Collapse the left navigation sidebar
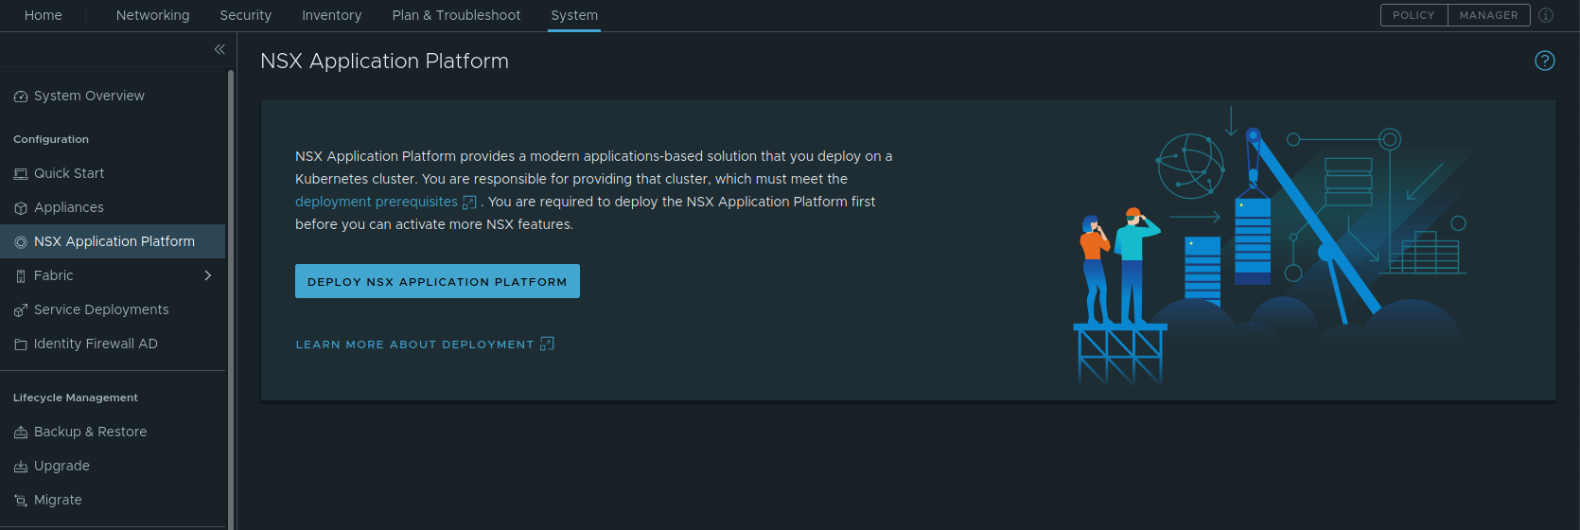 tap(219, 49)
